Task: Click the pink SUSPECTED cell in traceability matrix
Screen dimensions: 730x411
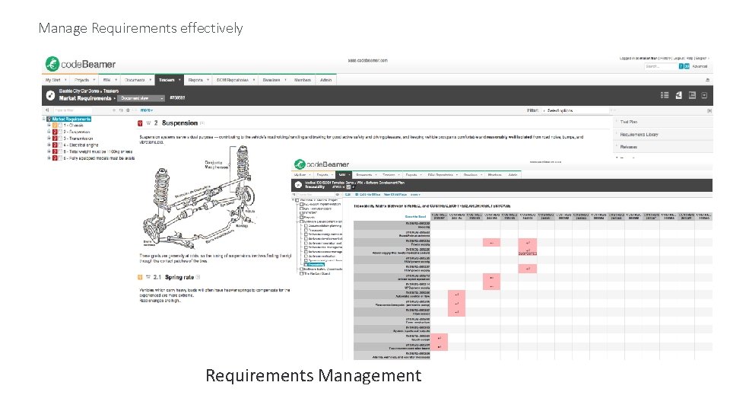Action: pyautogui.click(x=528, y=251)
